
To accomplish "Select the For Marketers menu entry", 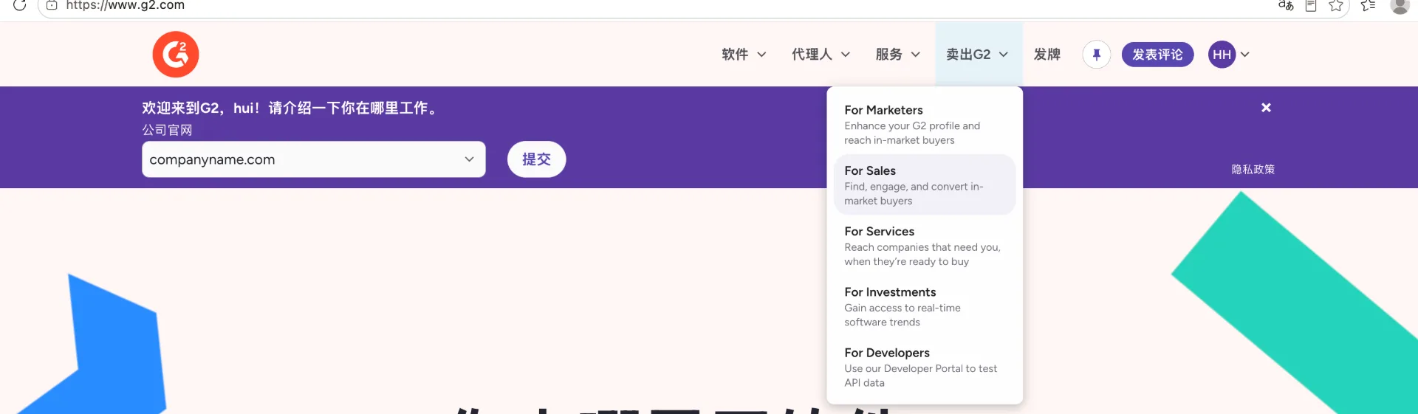I will pos(925,124).
